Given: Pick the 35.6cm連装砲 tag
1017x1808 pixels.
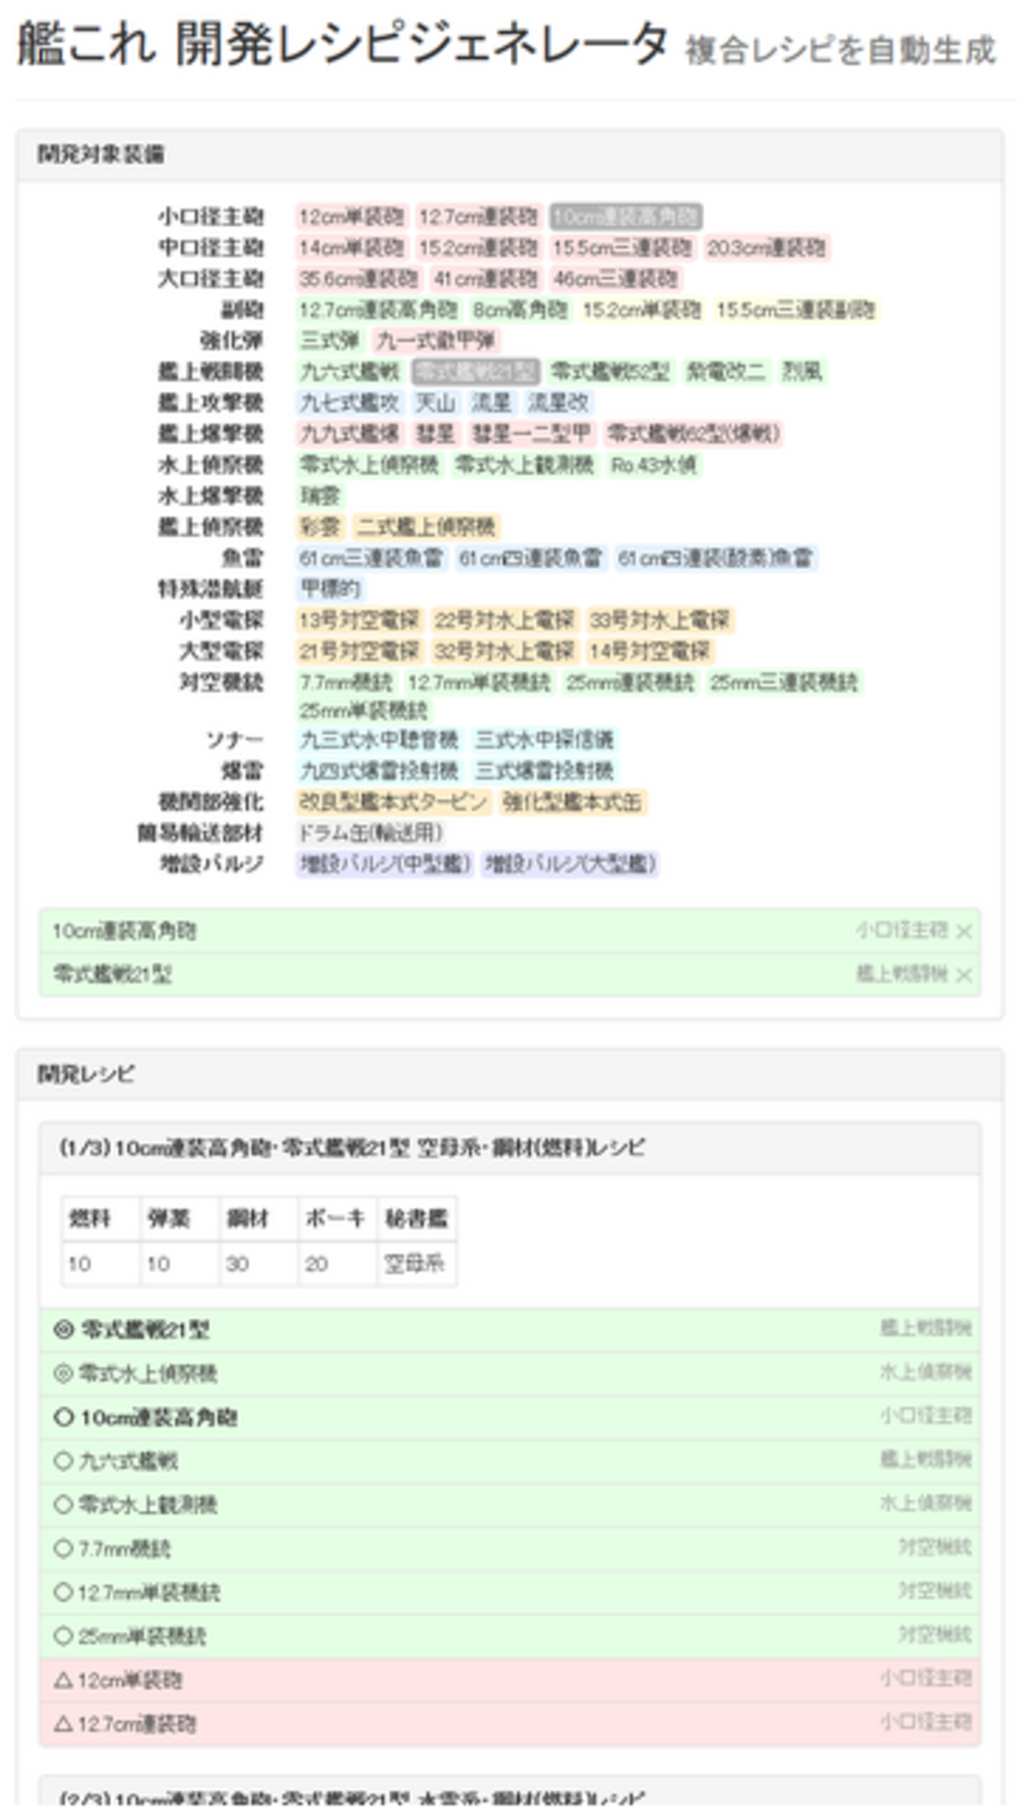Looking at the screenshot, I should click(x=358, y=279).
